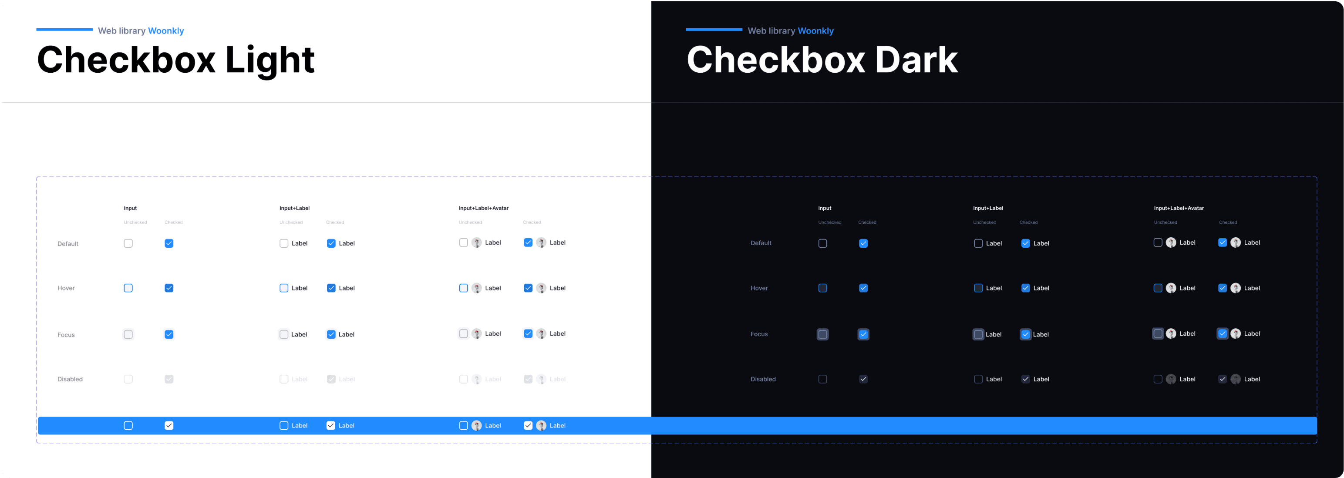The width and height of the screenshot is (1344, 478).
Task: Check the unchecked Input checkbox in blue bar
Action: (x=128, y=426)
